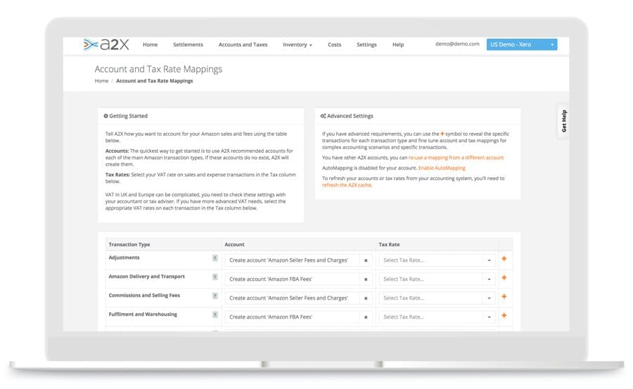
Task: Click the Tax Rate column header
Action: point(389,244)
